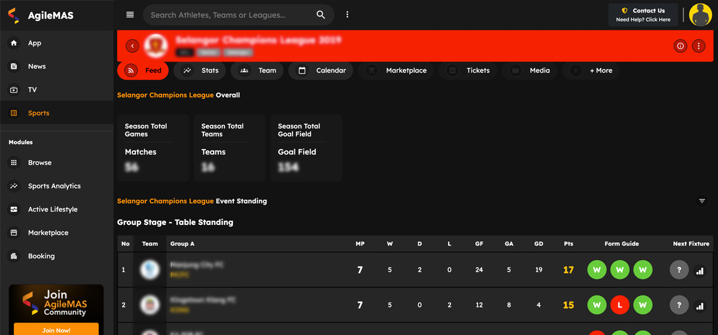Viewport: 718px width, 335px height.
Task: Click the Join Now! button
Action: pos(56,330)
